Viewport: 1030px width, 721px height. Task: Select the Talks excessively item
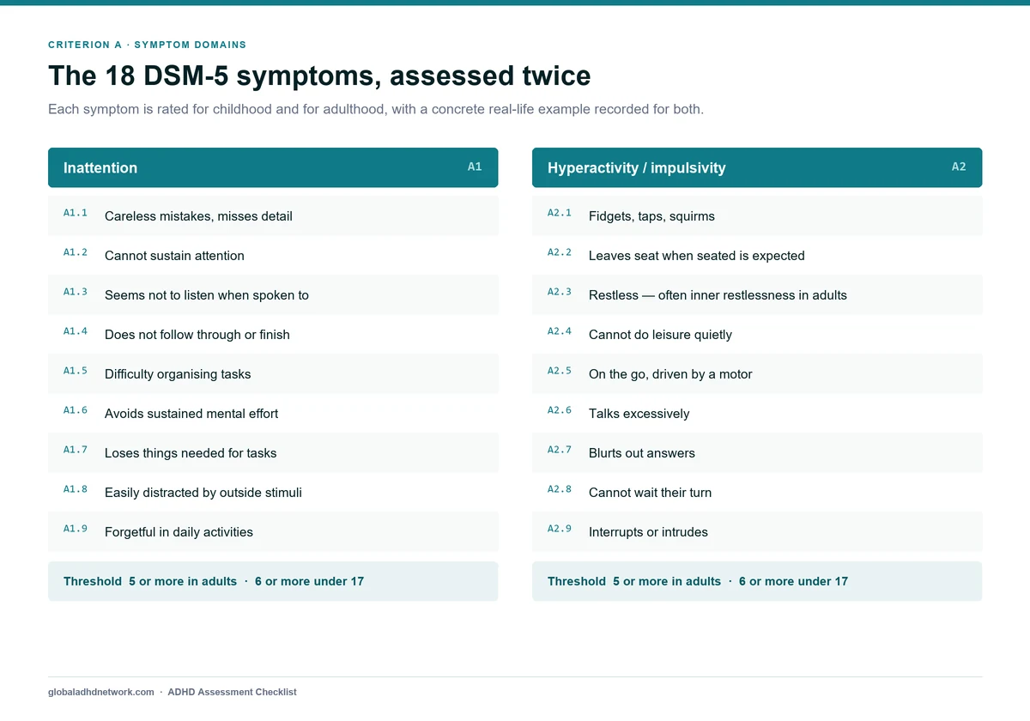(757, 413)
